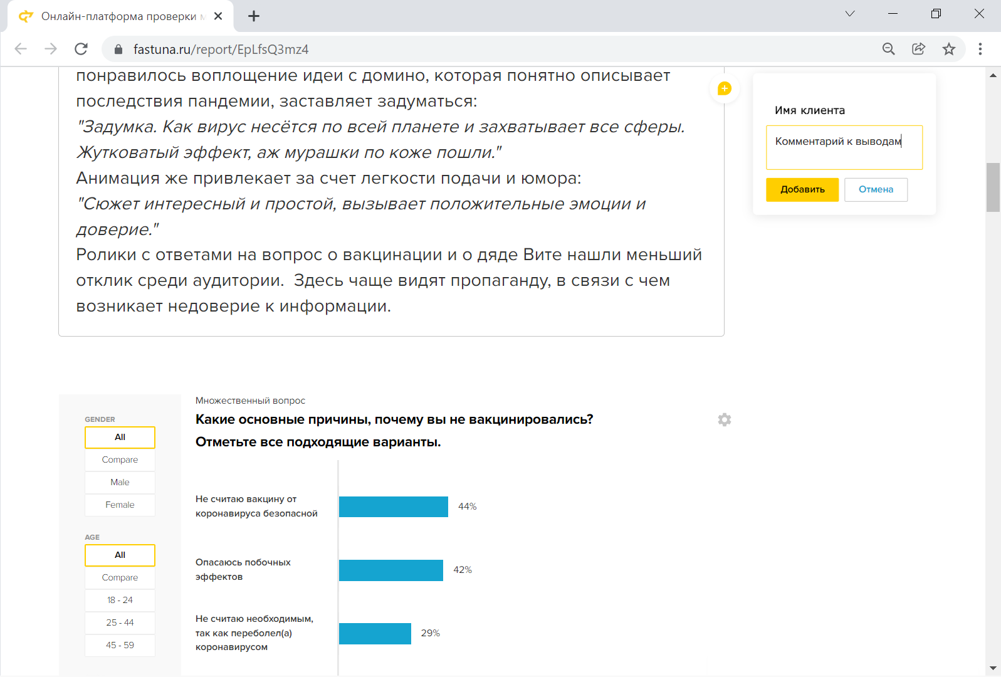Click the site lock icon

[118, 49]
